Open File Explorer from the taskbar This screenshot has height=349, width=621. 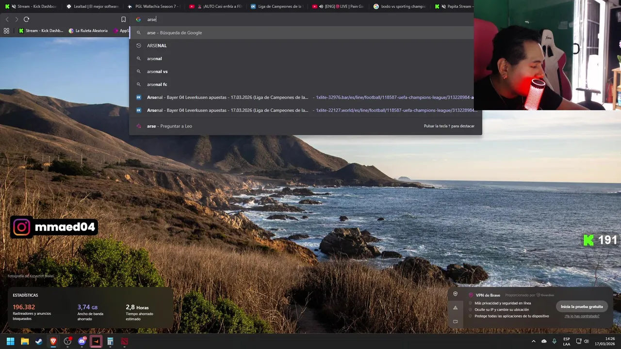(25, 341)
